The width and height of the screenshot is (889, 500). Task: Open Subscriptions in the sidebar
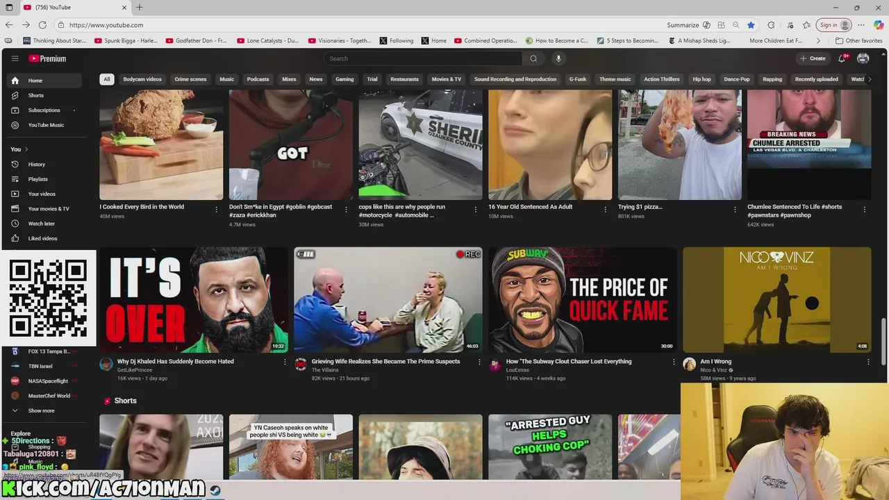44,110
